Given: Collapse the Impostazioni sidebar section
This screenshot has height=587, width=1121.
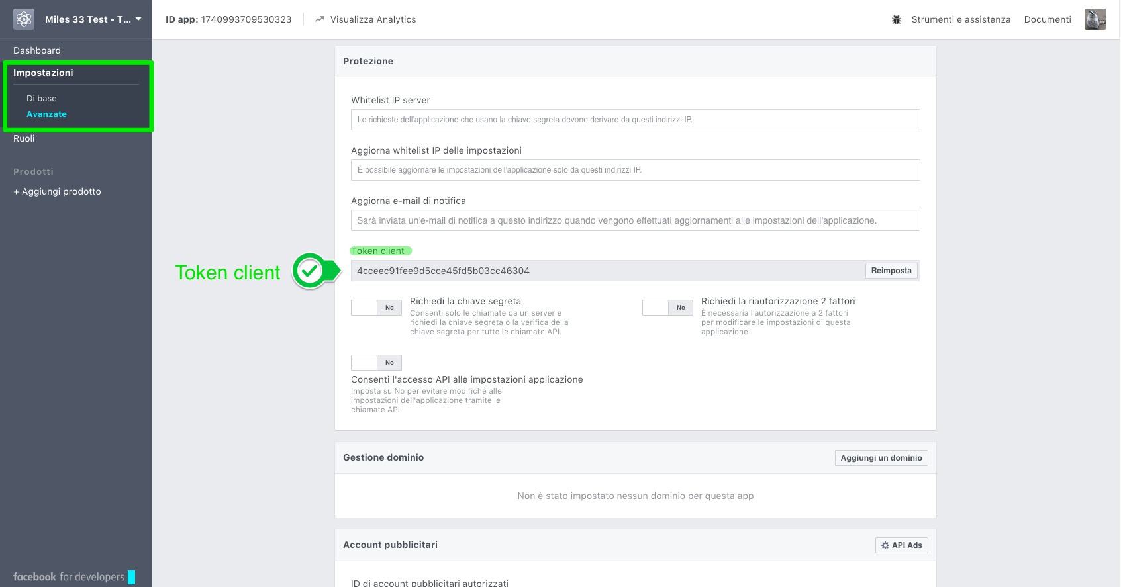Looking at the screenshot, I should tap(43, 73).
